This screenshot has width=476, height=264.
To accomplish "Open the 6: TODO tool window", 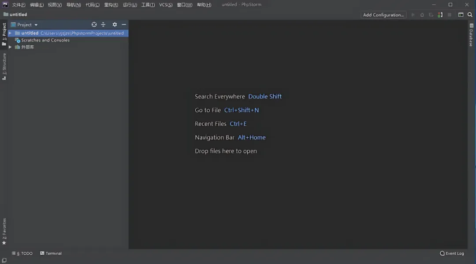I will click(x=22, y=253).
